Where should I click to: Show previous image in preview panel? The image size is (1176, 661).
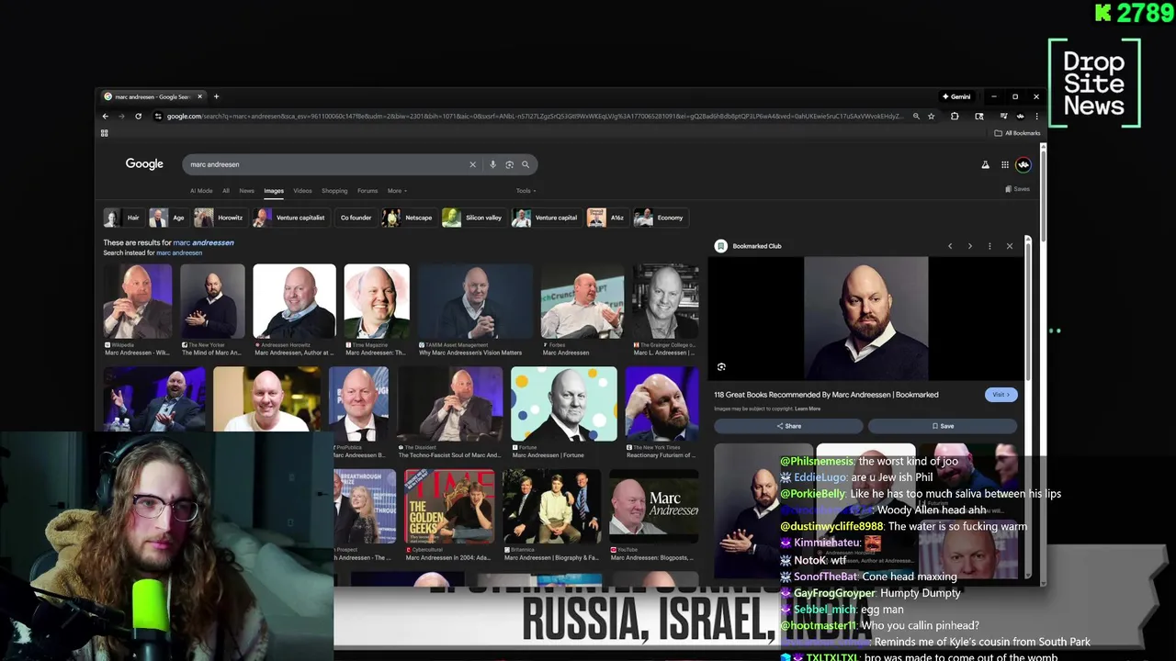tap(950, 246)
